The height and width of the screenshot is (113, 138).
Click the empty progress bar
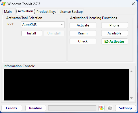pos(72,108)
